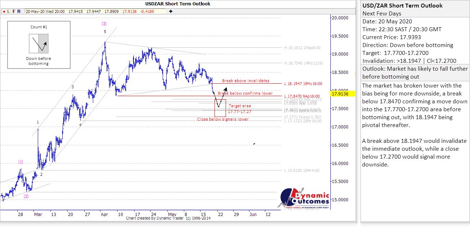Click the Mar label on date axis

coord(38,214)
